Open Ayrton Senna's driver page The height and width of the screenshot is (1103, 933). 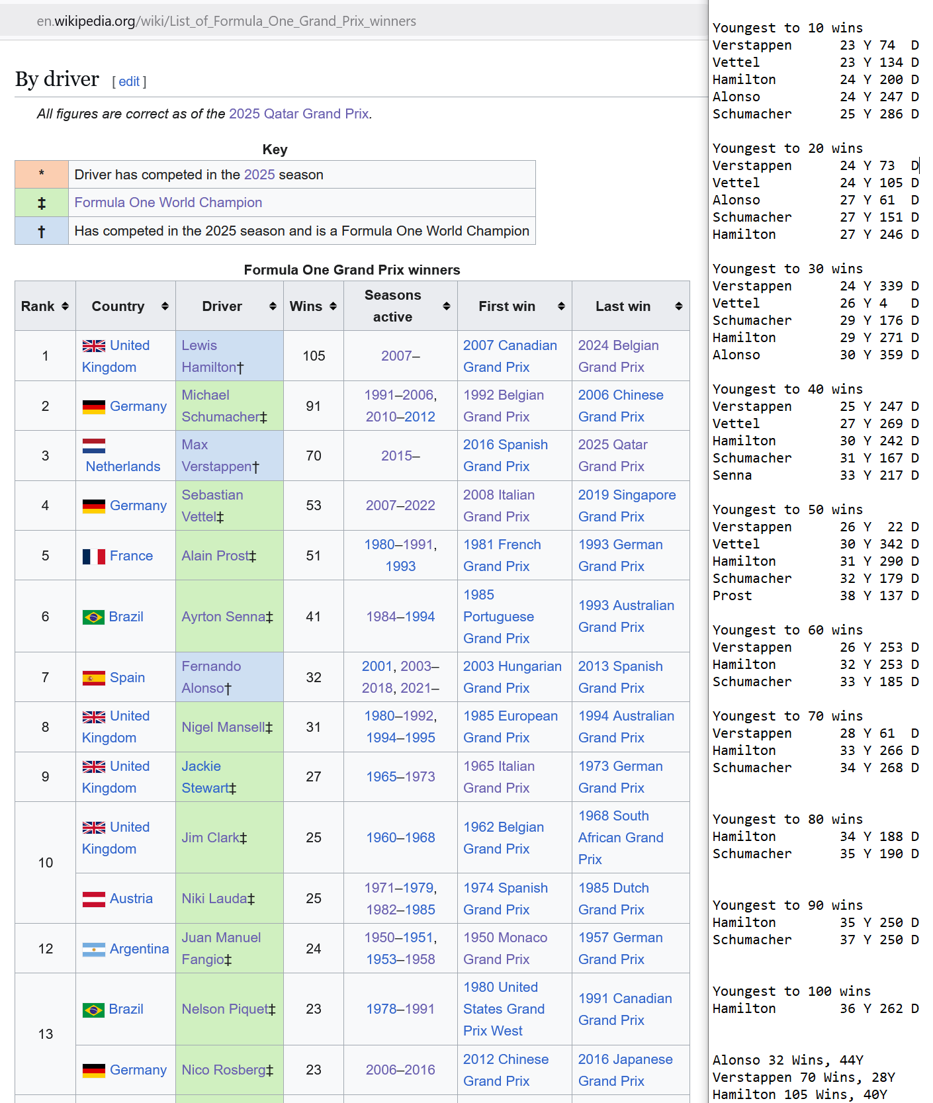click(x=223, y=617)
